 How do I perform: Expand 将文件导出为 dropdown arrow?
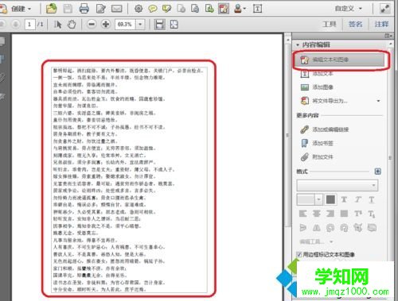coord(378,101)
